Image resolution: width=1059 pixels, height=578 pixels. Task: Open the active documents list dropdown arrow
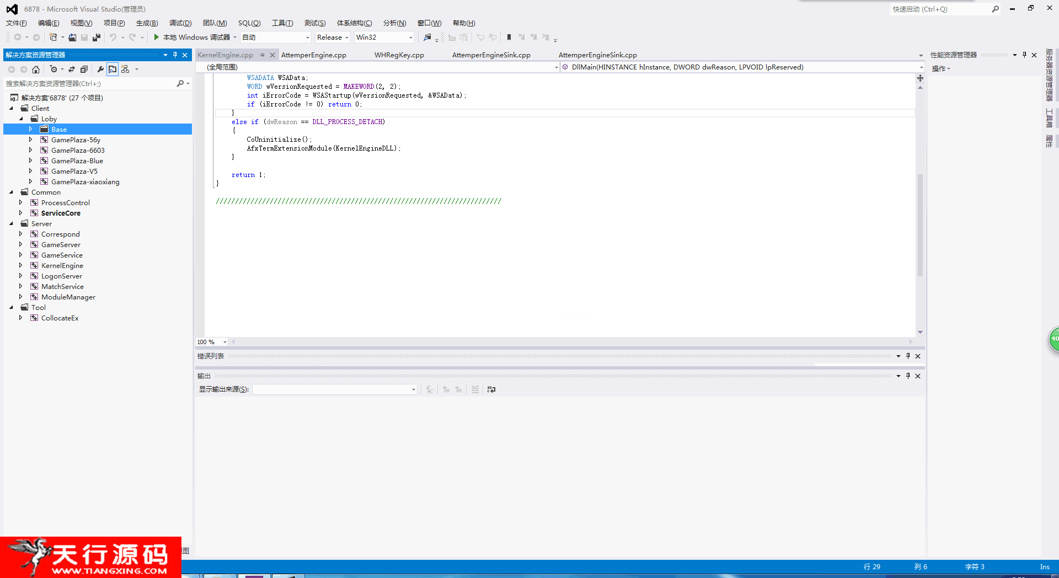click(x=921, y=55)
